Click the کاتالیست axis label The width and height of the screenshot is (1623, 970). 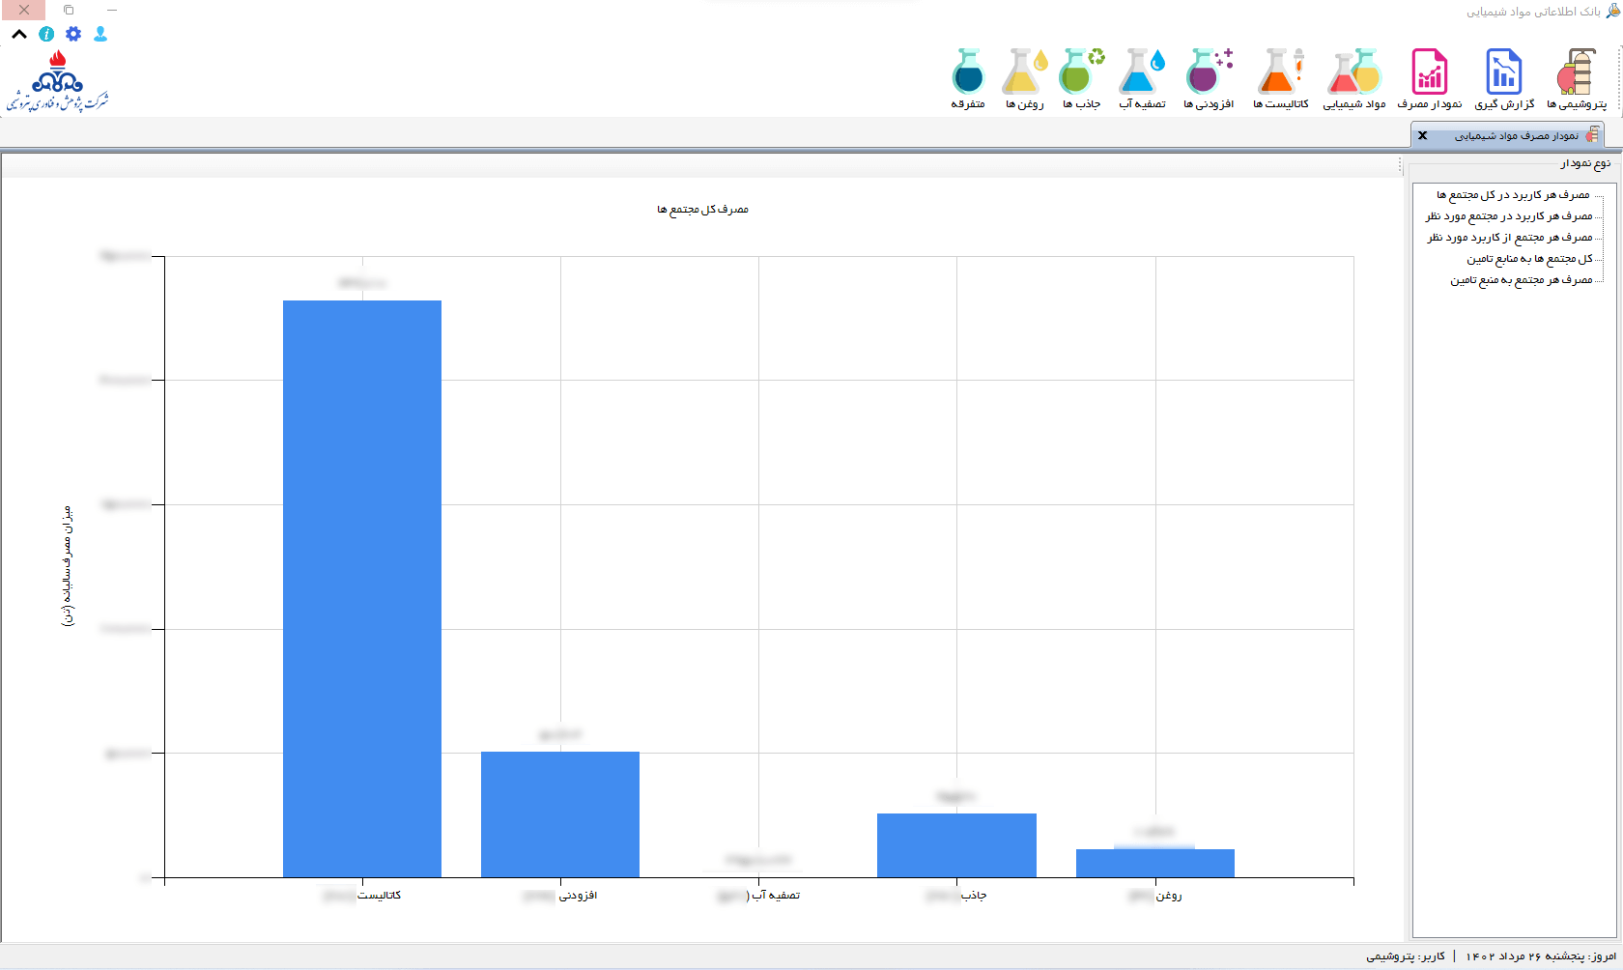coord(362,896)
